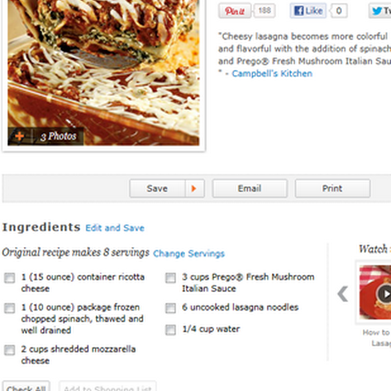Check the shredded mozzarella cheese box
Viewport: 391px width, 391px height.
click(9, 350)
